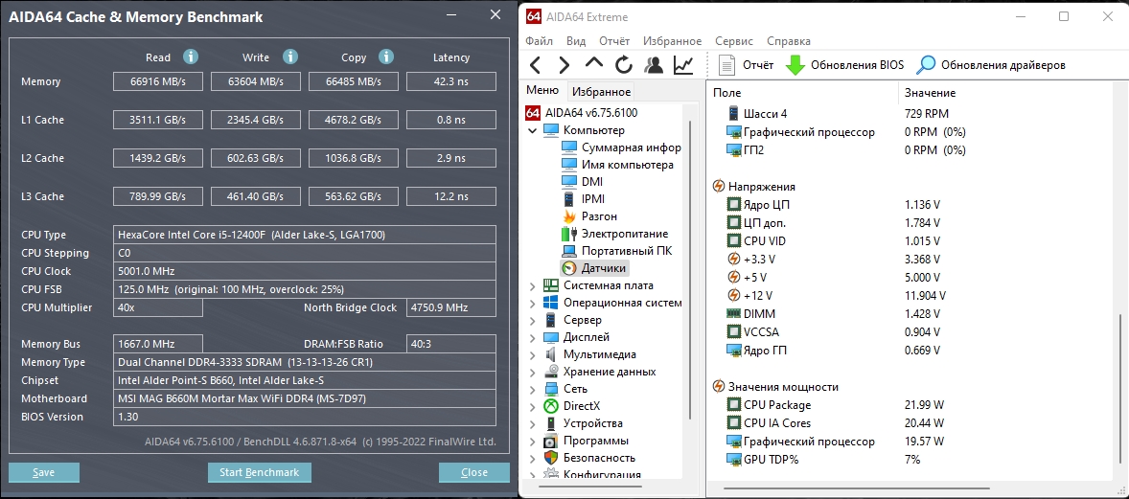Expand the Операционная система node
The width and height of the screenshot is (1129, 499).
click(x=532, y=304)
